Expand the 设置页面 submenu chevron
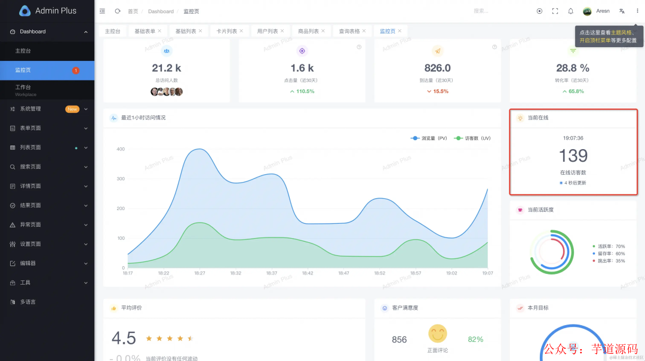The height and width of the screenshot is (361, 645). pos(85,244)
